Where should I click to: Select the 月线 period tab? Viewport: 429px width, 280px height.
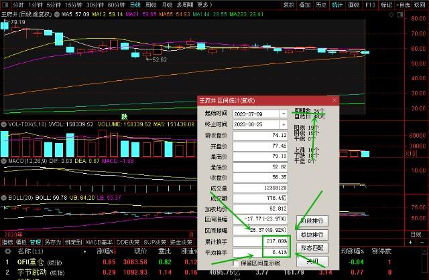[167, 5]
